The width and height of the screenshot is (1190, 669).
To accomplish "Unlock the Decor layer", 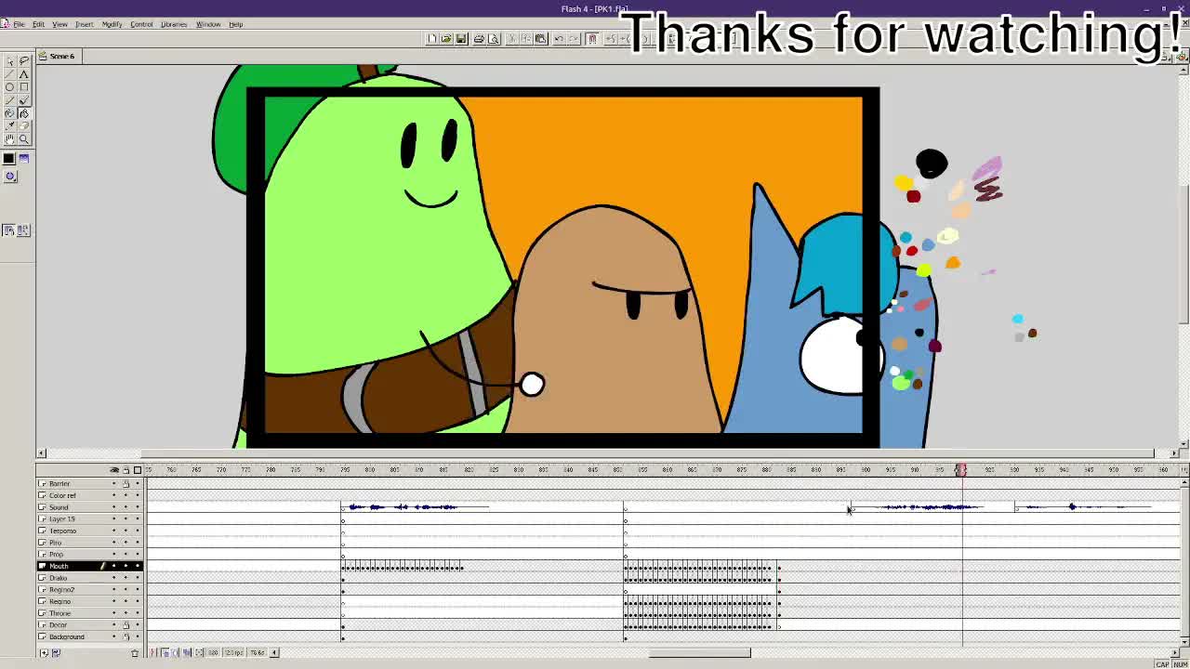I will (126, 625).
